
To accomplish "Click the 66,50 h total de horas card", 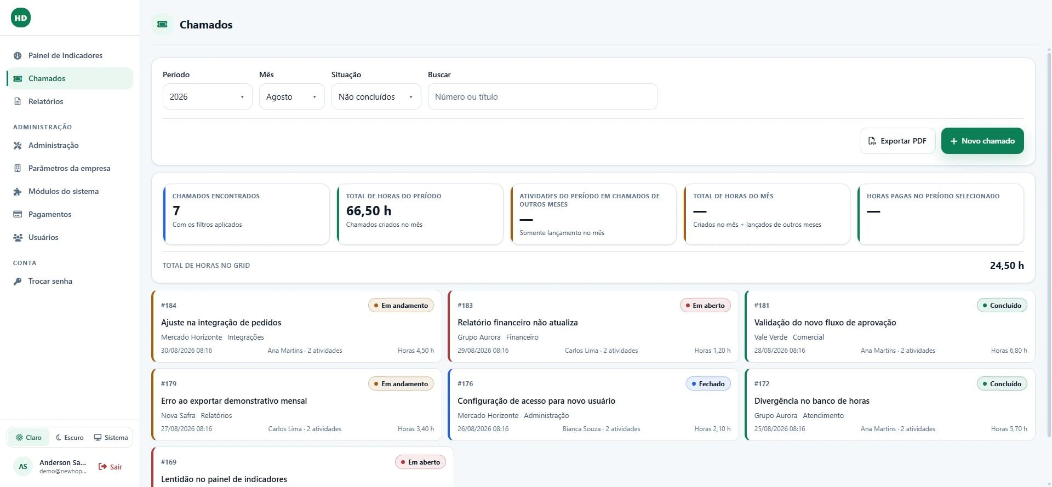I will click(420, 214).
